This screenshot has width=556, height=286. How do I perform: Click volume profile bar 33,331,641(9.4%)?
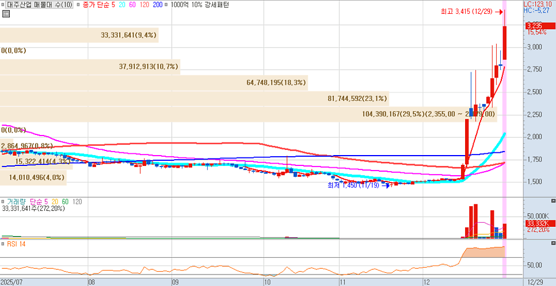[x=79, y=35]
